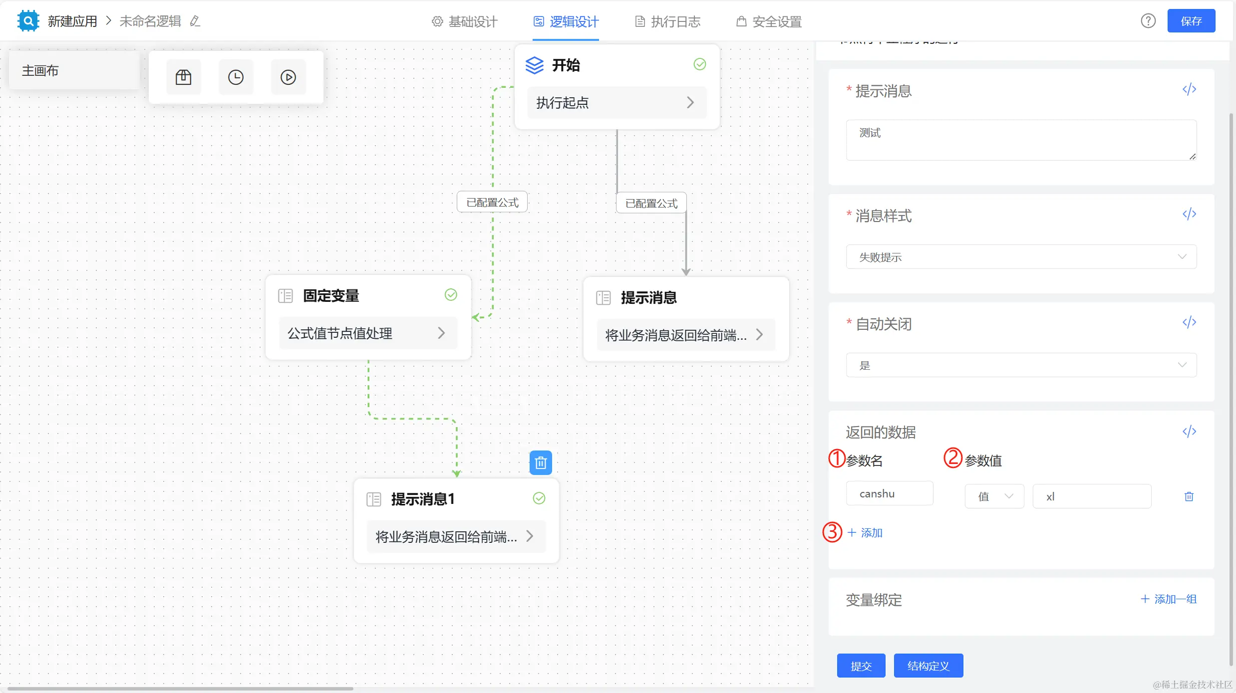The height and width of the screenshot is (693, 1236).
Task: Open the 值 type dropdown
Action: 994,496
